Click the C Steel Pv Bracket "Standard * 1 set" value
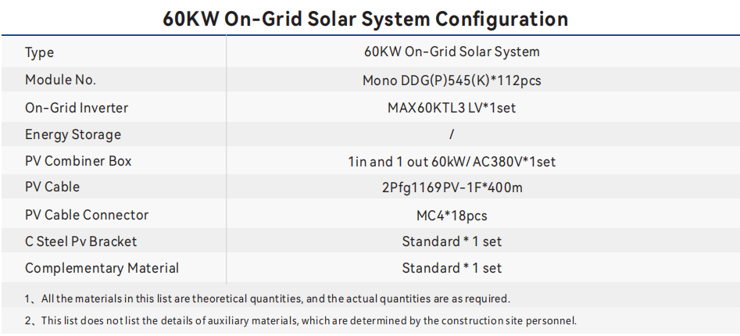Viewport: 740px width, 336px height. tap(452, 241)
